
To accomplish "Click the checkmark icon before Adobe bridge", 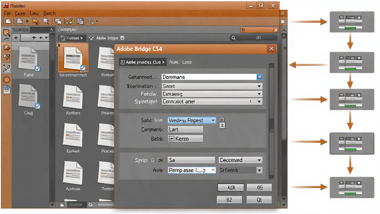I will tap(91, 38).
